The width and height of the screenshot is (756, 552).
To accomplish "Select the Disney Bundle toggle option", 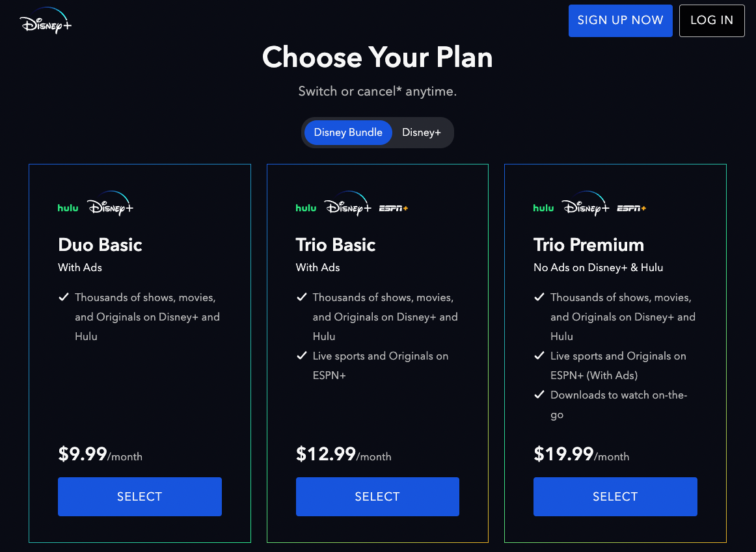I will tap(348, 132).
